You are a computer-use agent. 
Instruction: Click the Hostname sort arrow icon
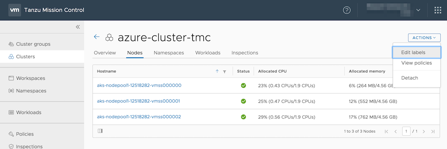pos(217,72)
